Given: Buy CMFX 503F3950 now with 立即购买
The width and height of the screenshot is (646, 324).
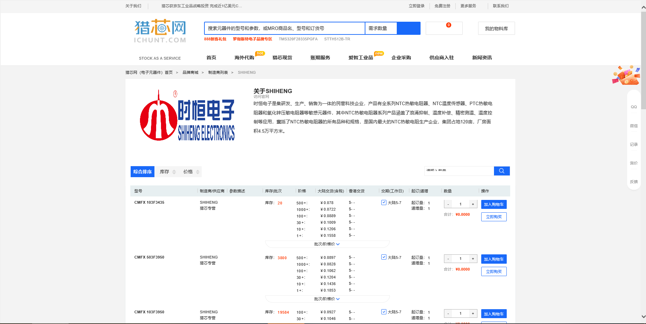Looking at the screenshot, I should [494, 272].
